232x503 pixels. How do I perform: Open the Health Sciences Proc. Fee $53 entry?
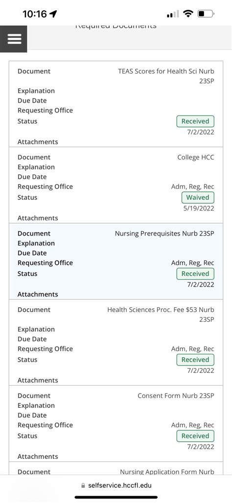click(x=116, y=343)
